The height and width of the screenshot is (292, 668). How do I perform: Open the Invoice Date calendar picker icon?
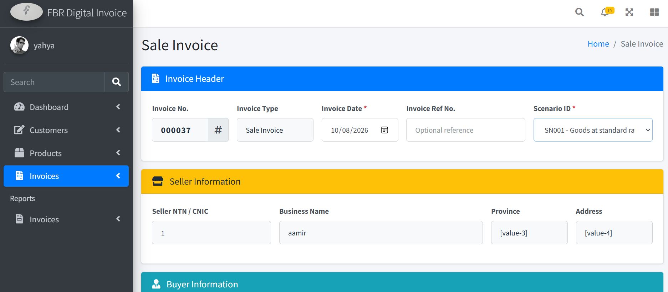(384, 130)
